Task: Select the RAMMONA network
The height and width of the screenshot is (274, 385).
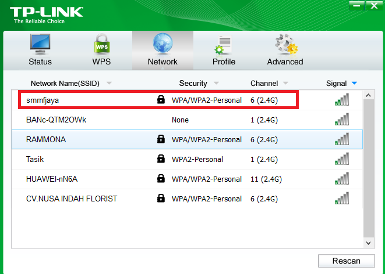Action: tap(187, 139)
